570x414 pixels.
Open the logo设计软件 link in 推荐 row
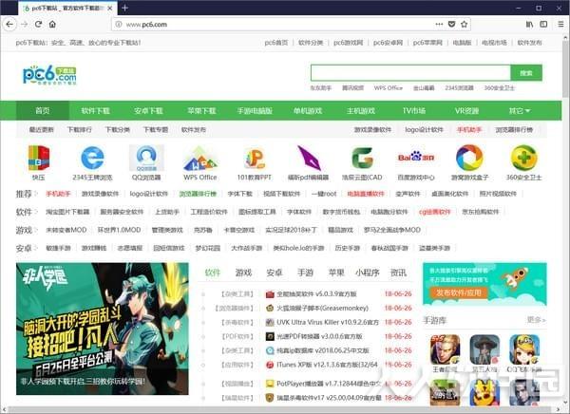coord(149,194)
